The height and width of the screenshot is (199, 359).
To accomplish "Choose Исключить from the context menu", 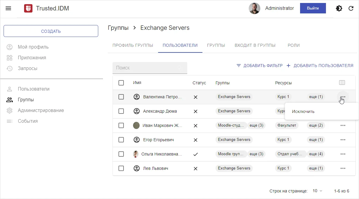I will pos(303,111).
